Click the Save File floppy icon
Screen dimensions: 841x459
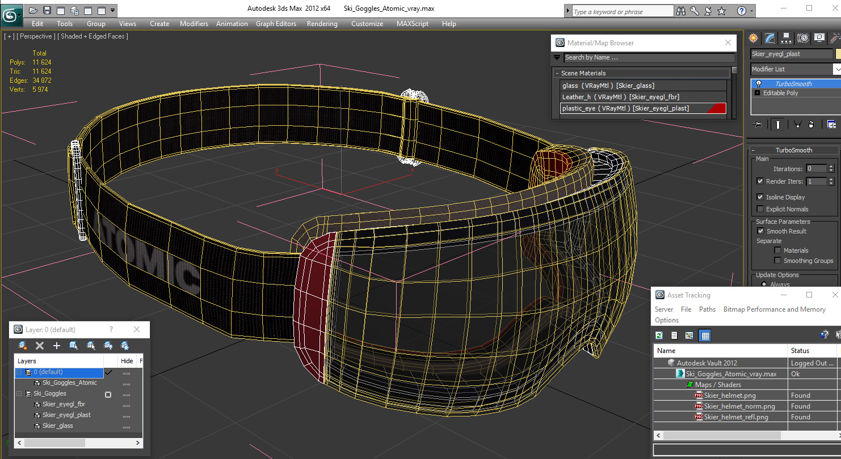[47, 10]
